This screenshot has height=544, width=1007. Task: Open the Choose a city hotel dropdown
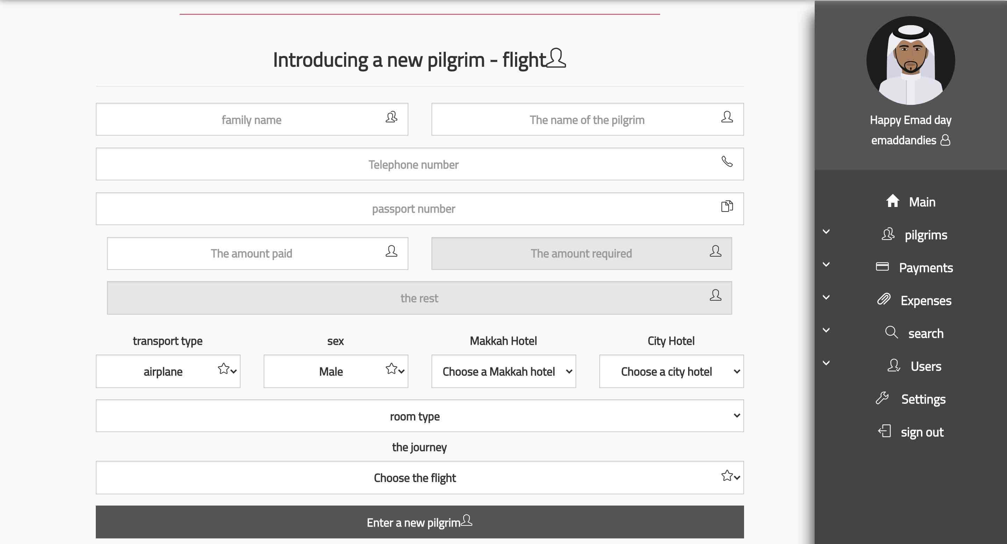[671, 371]
